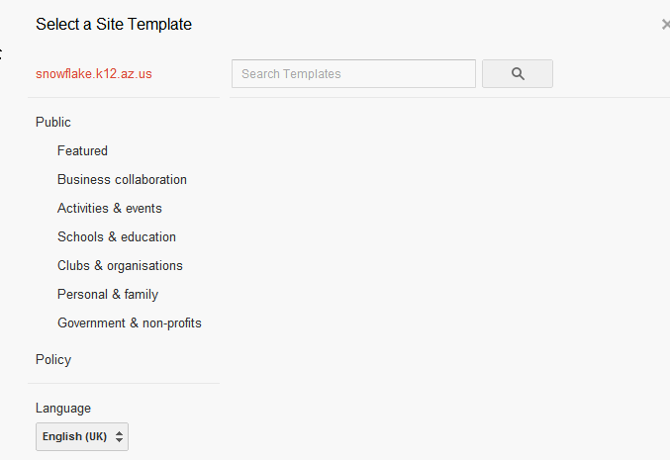Open the Schools & education category
The height and width of the screenshot is (460, 670).
[117, 236]
